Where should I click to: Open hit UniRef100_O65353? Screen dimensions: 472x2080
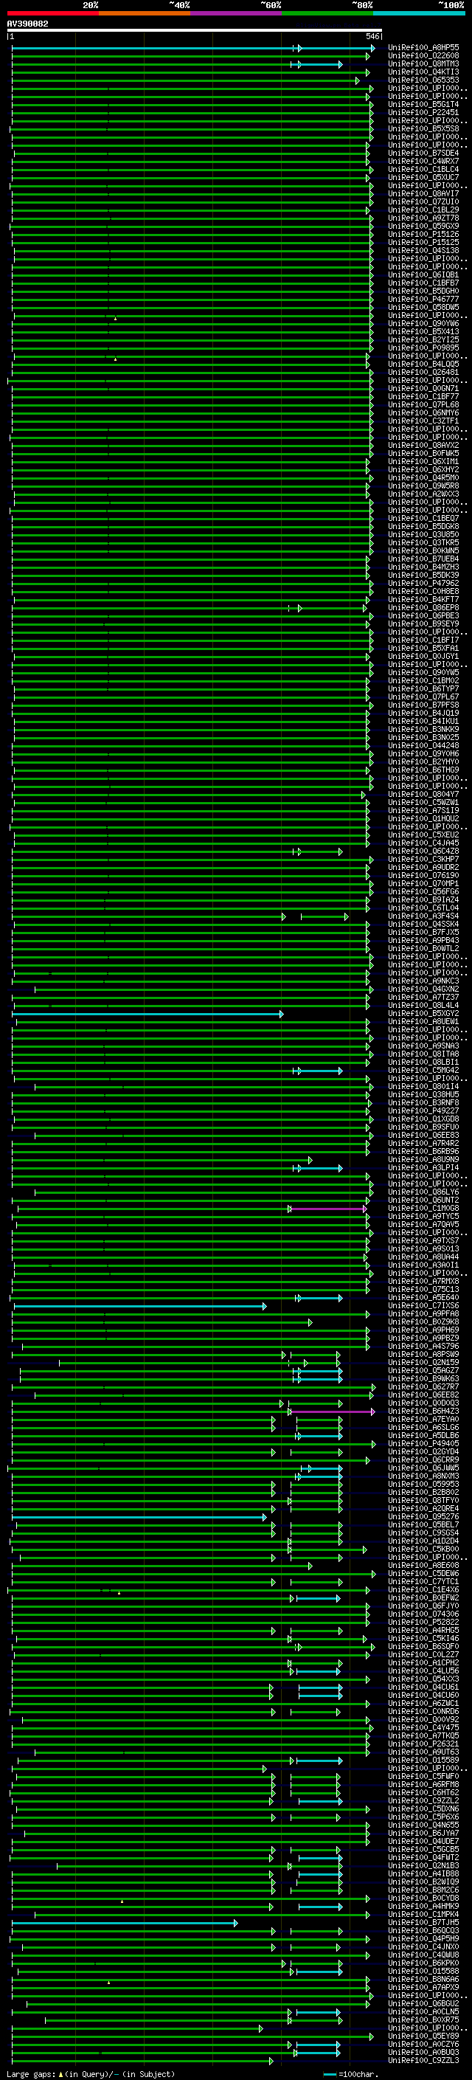(x=423, y=80)
